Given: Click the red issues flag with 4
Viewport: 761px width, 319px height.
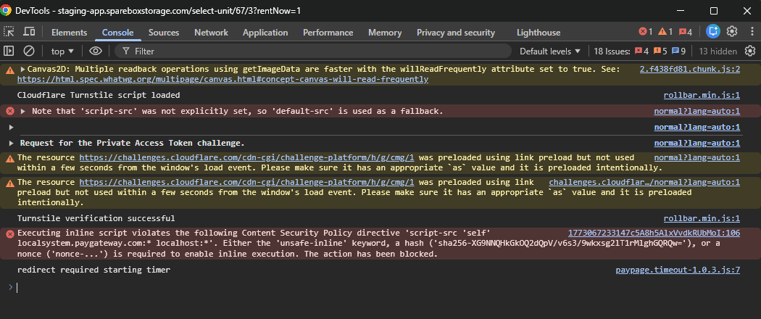Looking at the screenshot, I should pyautogui.click(x=641, y=51).
